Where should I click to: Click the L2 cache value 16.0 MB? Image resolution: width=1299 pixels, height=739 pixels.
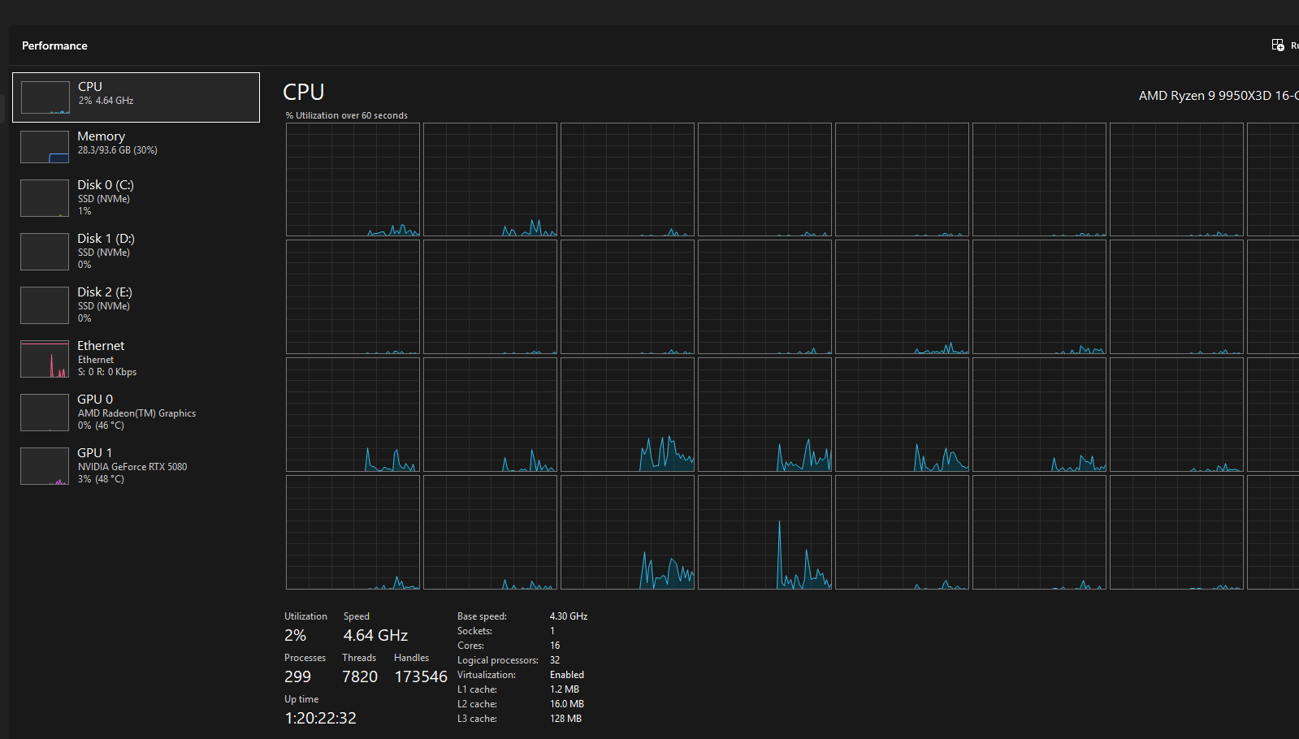click(567, 704)
